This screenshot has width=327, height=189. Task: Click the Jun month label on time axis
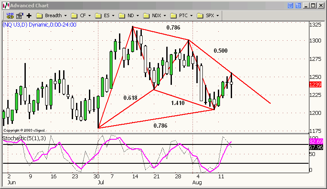click(x=12, y=183)
